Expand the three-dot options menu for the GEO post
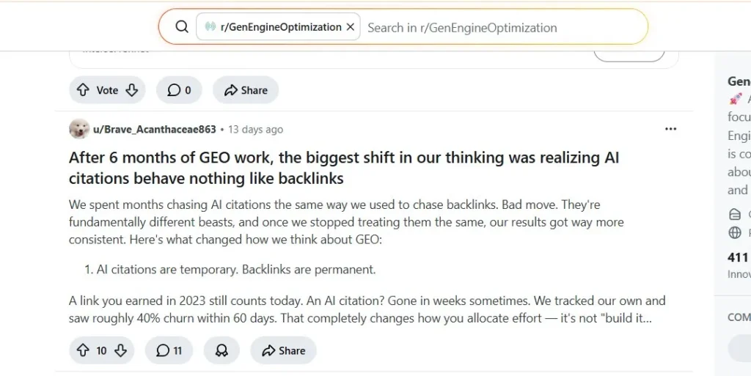 point(670,129)
